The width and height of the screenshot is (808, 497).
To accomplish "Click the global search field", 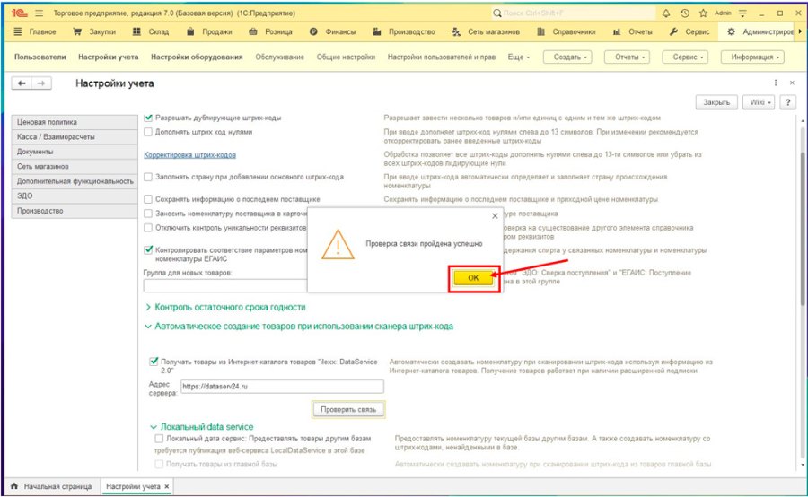I will [574, 13].
